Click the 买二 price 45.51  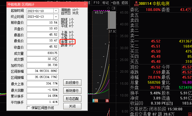156,46
